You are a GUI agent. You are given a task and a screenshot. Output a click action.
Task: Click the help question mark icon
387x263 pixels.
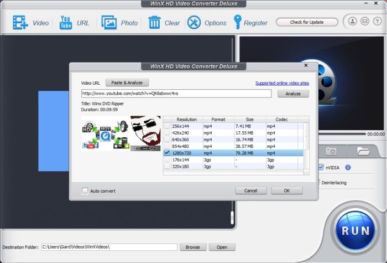pos(376,22)
